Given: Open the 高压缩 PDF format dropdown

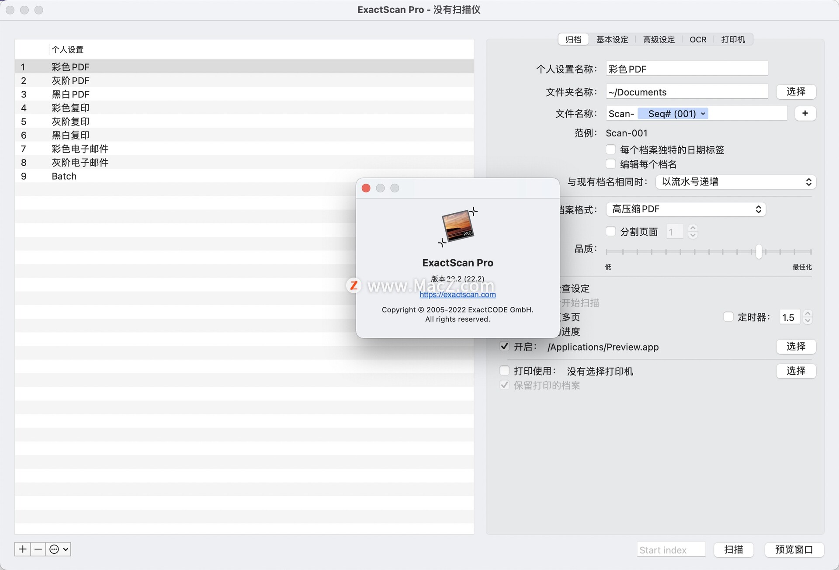Looking at the screenshot, I should [x=686, y=209].
